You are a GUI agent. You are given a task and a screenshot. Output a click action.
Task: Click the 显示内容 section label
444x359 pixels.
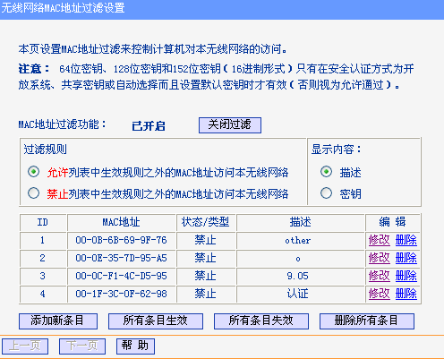(337, 150)
